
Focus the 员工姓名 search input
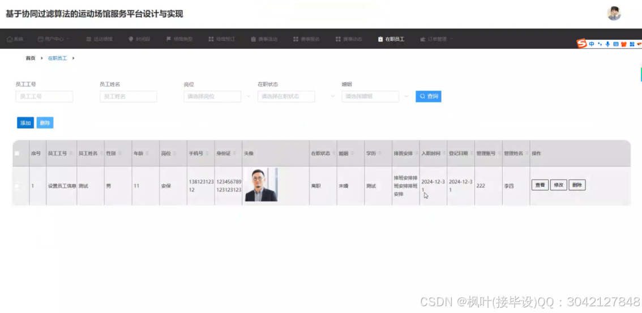pyautogui.click(x=128, y=97)
